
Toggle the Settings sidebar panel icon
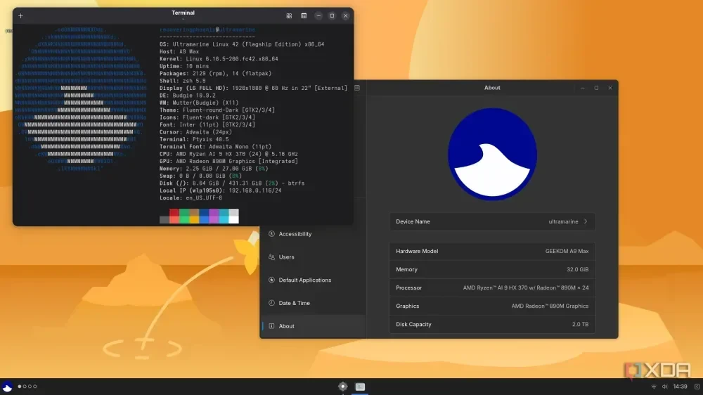click(357, 88)
